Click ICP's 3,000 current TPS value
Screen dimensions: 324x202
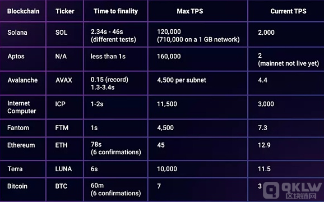pos(266,104)
